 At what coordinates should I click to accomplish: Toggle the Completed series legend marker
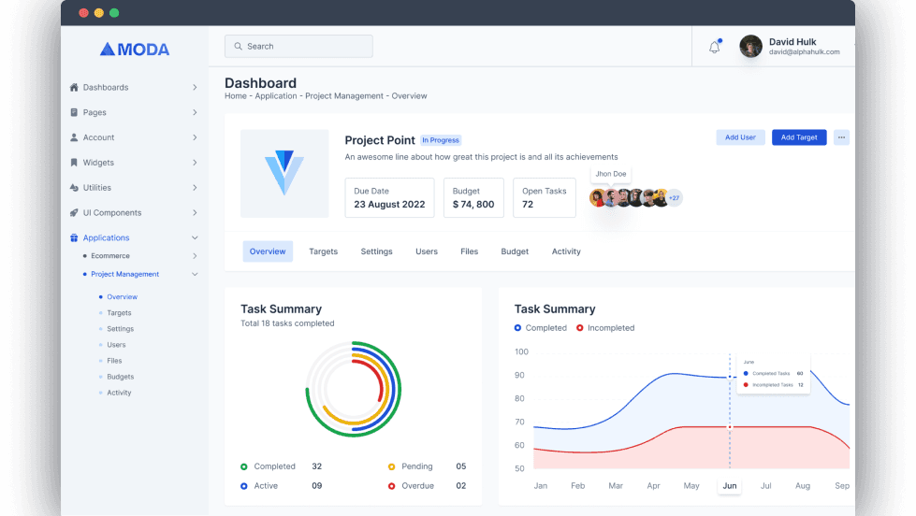click(517, 328)
